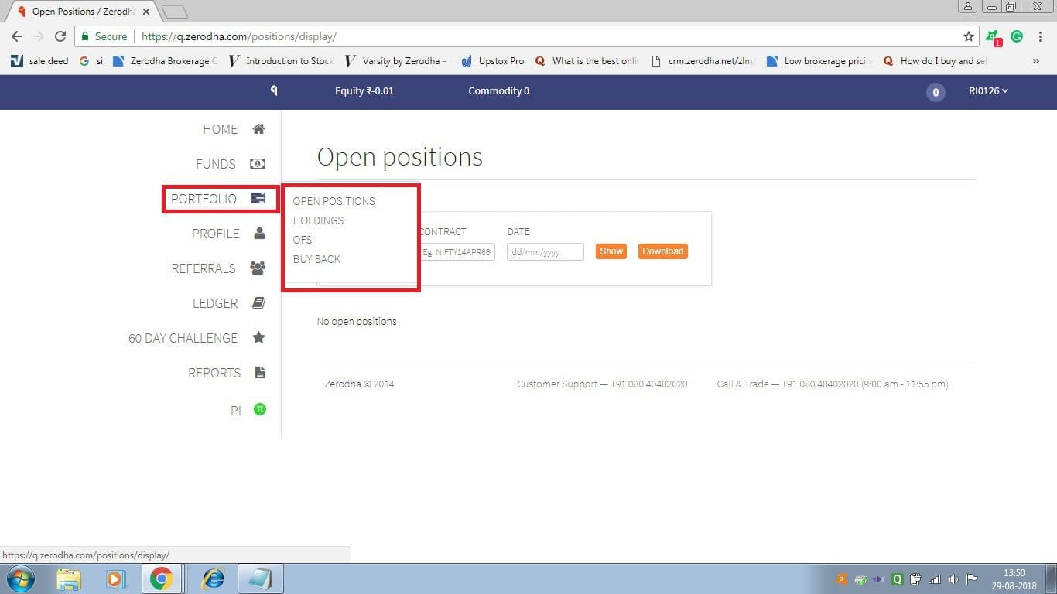Click the volume speaker tray icon
The height and width of the screenshot is (594, 1057).
(953, 579)
